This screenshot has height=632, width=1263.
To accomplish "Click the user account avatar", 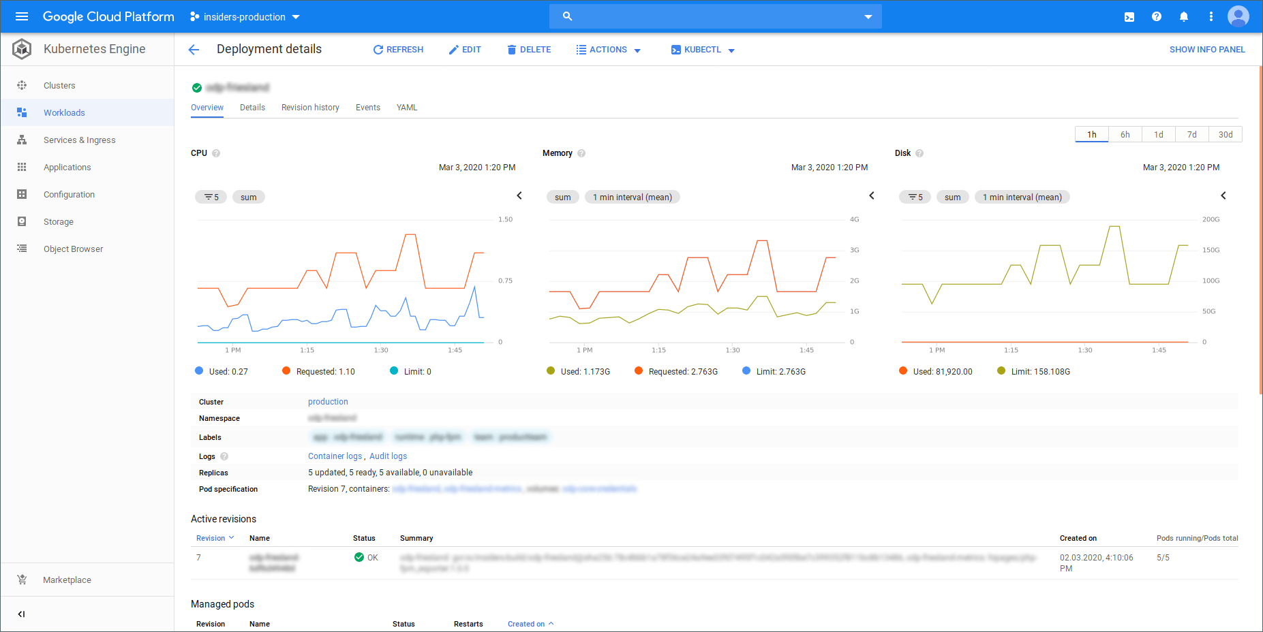I will point(1238,16).
